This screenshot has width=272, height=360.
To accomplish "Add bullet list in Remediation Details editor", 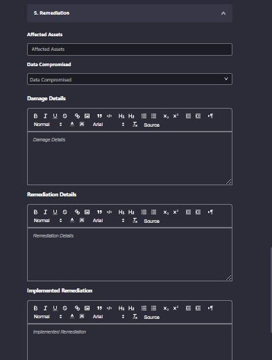I will tap(153, 212).
